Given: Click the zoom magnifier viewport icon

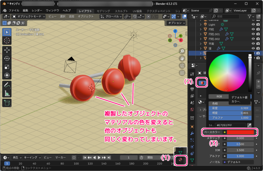Looking at the screenshot, I should pyautogui.click(x=182, y=51).
